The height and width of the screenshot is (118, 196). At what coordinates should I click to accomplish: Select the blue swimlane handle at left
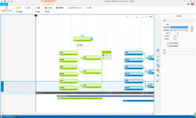[x=2, y=86]
